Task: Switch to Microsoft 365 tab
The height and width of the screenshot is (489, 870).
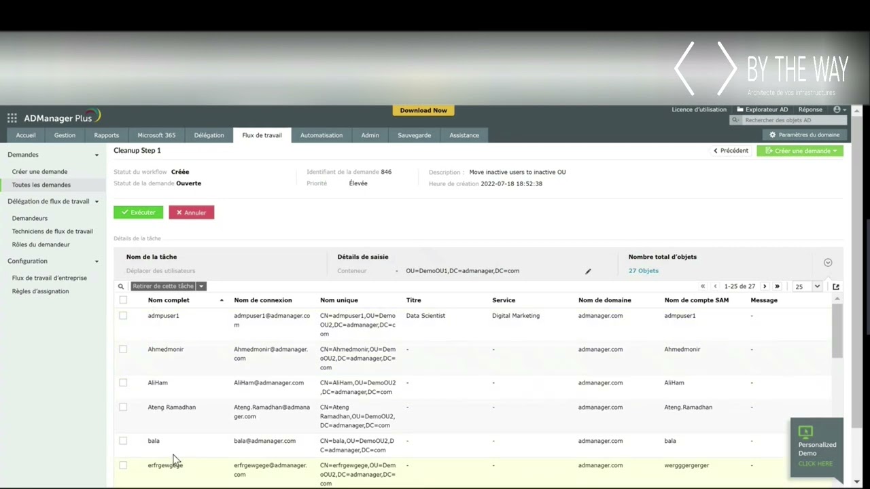Action: pyautogui.click(x=156, y=135)
